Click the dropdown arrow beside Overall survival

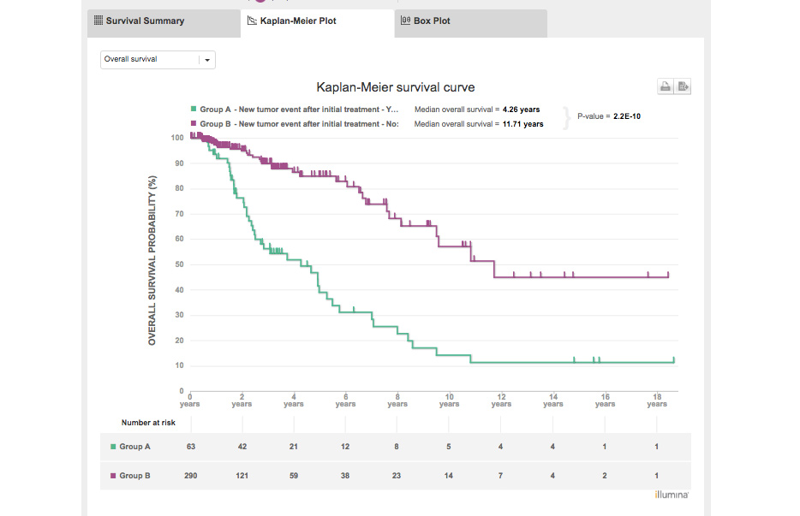[207, 60]
